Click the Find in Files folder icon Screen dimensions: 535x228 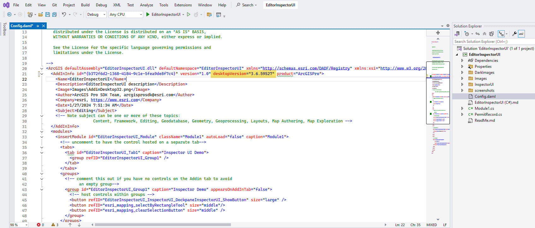point(209,15)
